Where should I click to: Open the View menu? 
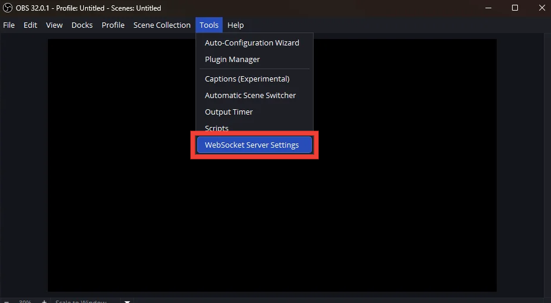coord(54,25)
